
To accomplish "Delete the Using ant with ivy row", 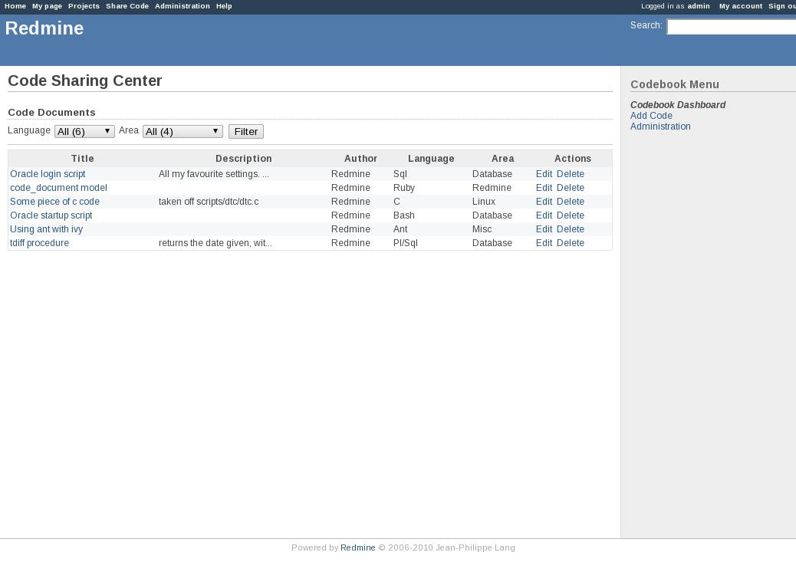I will point(570,229).
